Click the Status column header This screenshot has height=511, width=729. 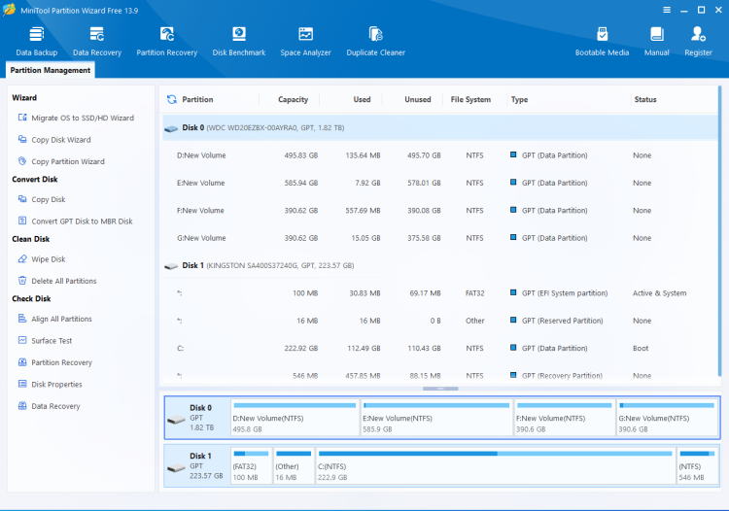coord(645,99)
